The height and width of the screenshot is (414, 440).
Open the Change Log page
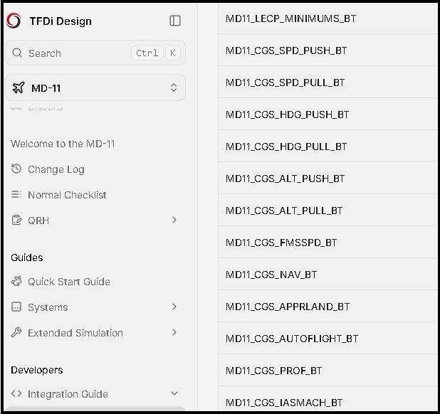coord(56,169)
